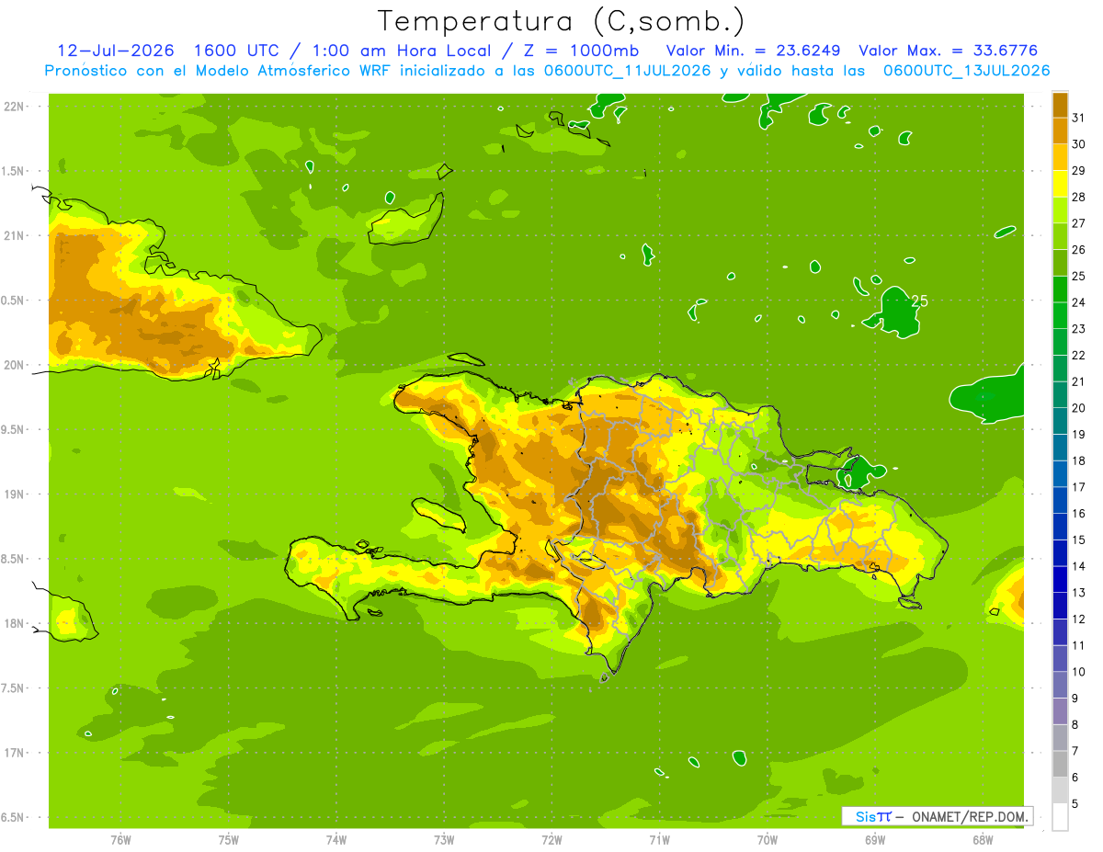1103x852 pixels.
Task: Click the "0600UTC_13JUL2026" valid-until timestamp
Action: click(965, 71)
